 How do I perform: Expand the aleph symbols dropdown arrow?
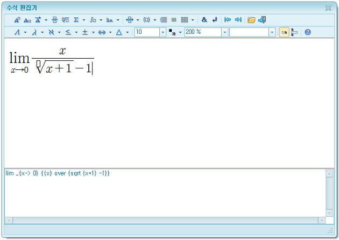59,33
